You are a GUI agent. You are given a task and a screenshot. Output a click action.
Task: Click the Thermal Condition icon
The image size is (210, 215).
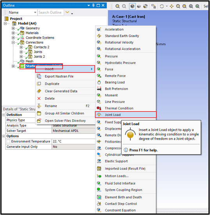point(99,108)
